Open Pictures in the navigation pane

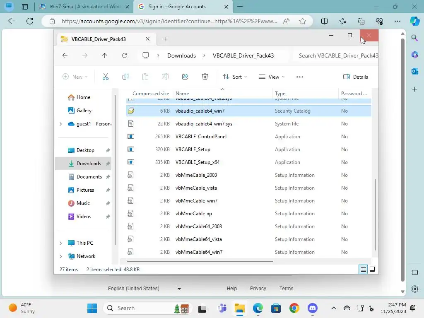85,190
